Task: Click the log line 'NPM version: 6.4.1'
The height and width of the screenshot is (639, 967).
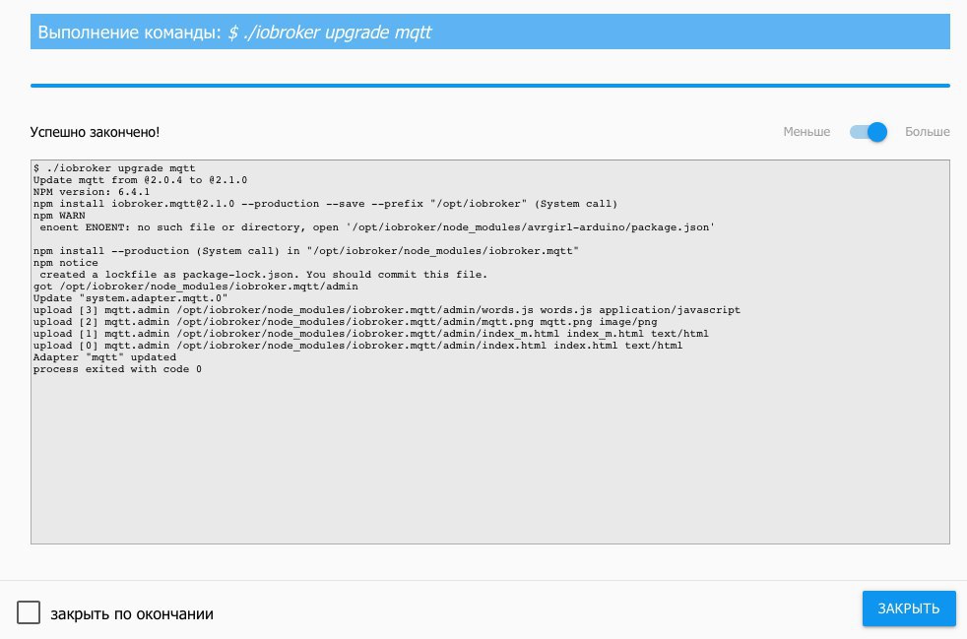Action: (x=92, y=192)
